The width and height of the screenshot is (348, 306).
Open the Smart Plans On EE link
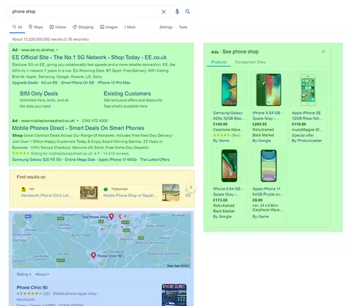78,83
